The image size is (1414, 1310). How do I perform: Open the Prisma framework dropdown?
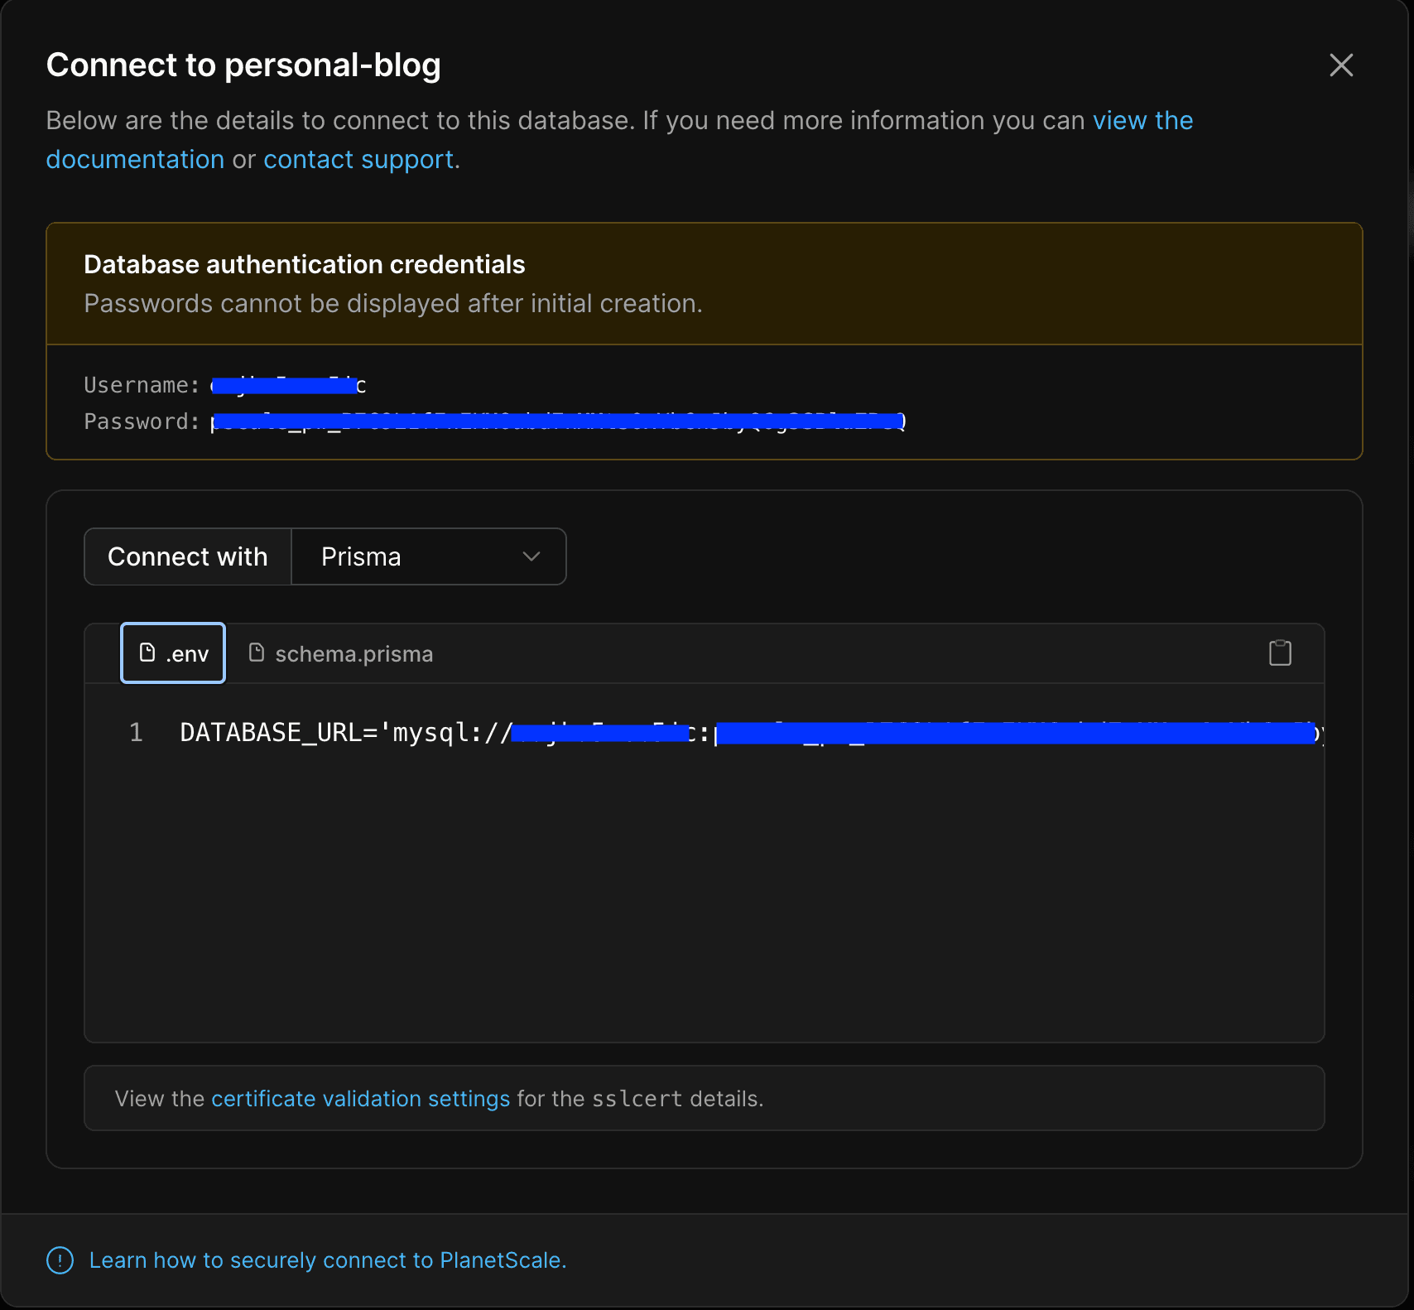(x=429, y=556)
